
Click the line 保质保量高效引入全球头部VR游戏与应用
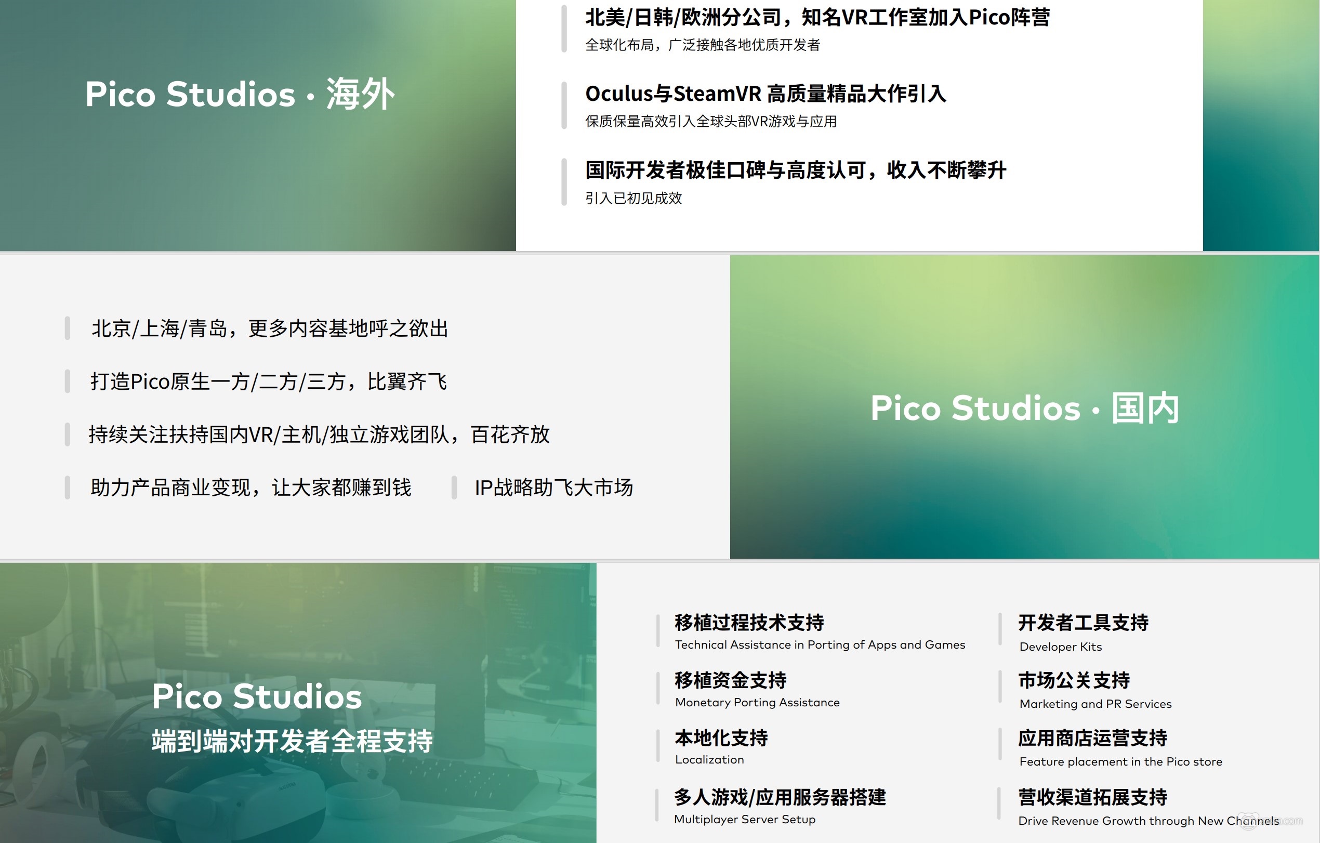coord(711,121)
